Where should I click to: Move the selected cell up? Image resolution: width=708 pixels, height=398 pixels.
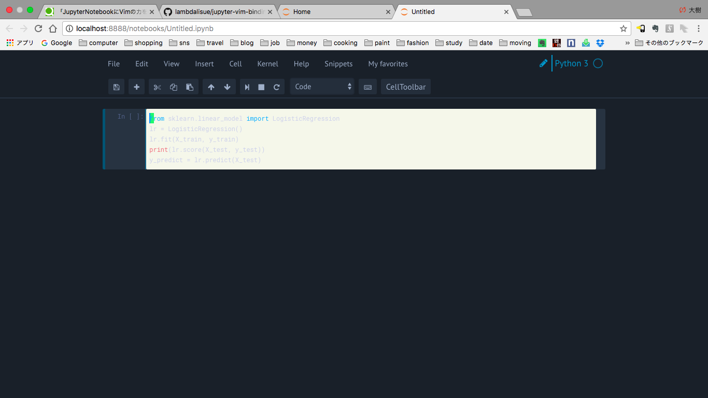click(x=211, y=87)
